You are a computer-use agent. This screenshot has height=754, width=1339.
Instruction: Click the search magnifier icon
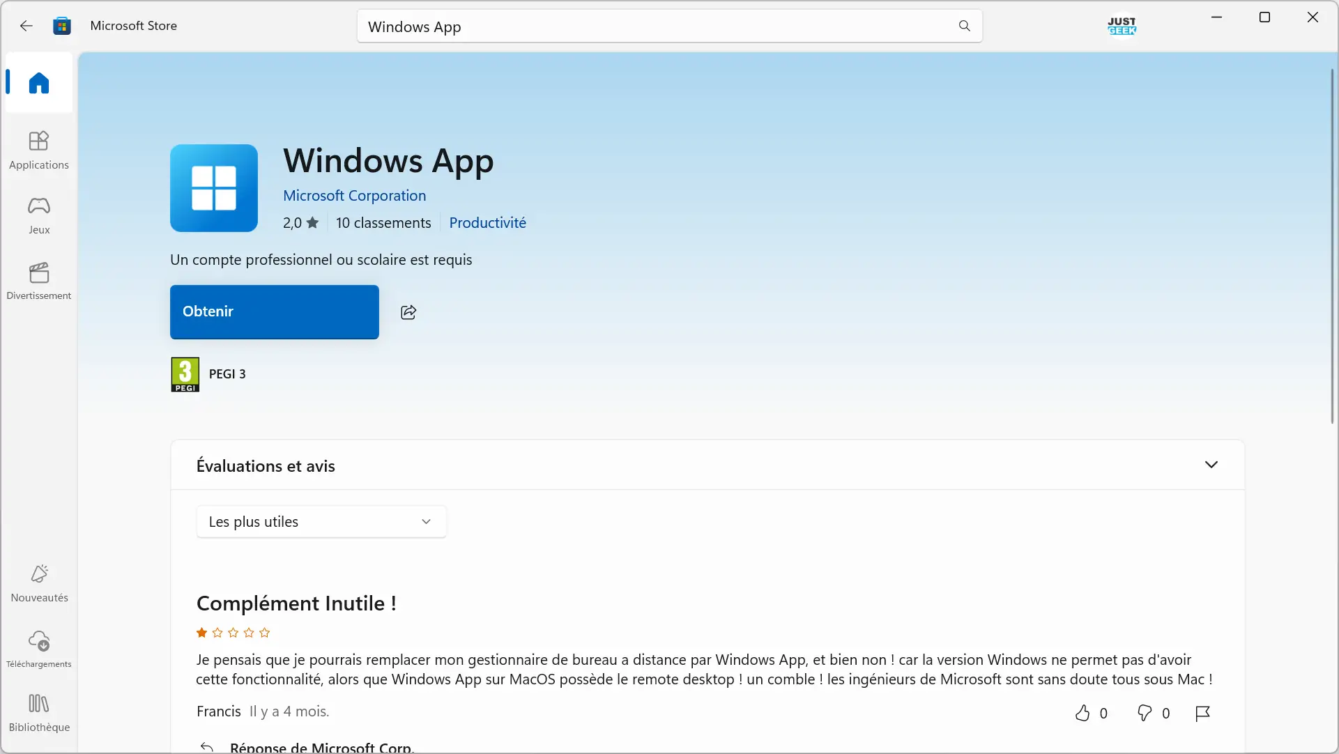click(x=964, y=26)
